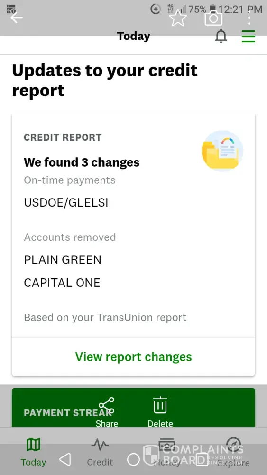Tap the star favorite icon

click(178, 18)
